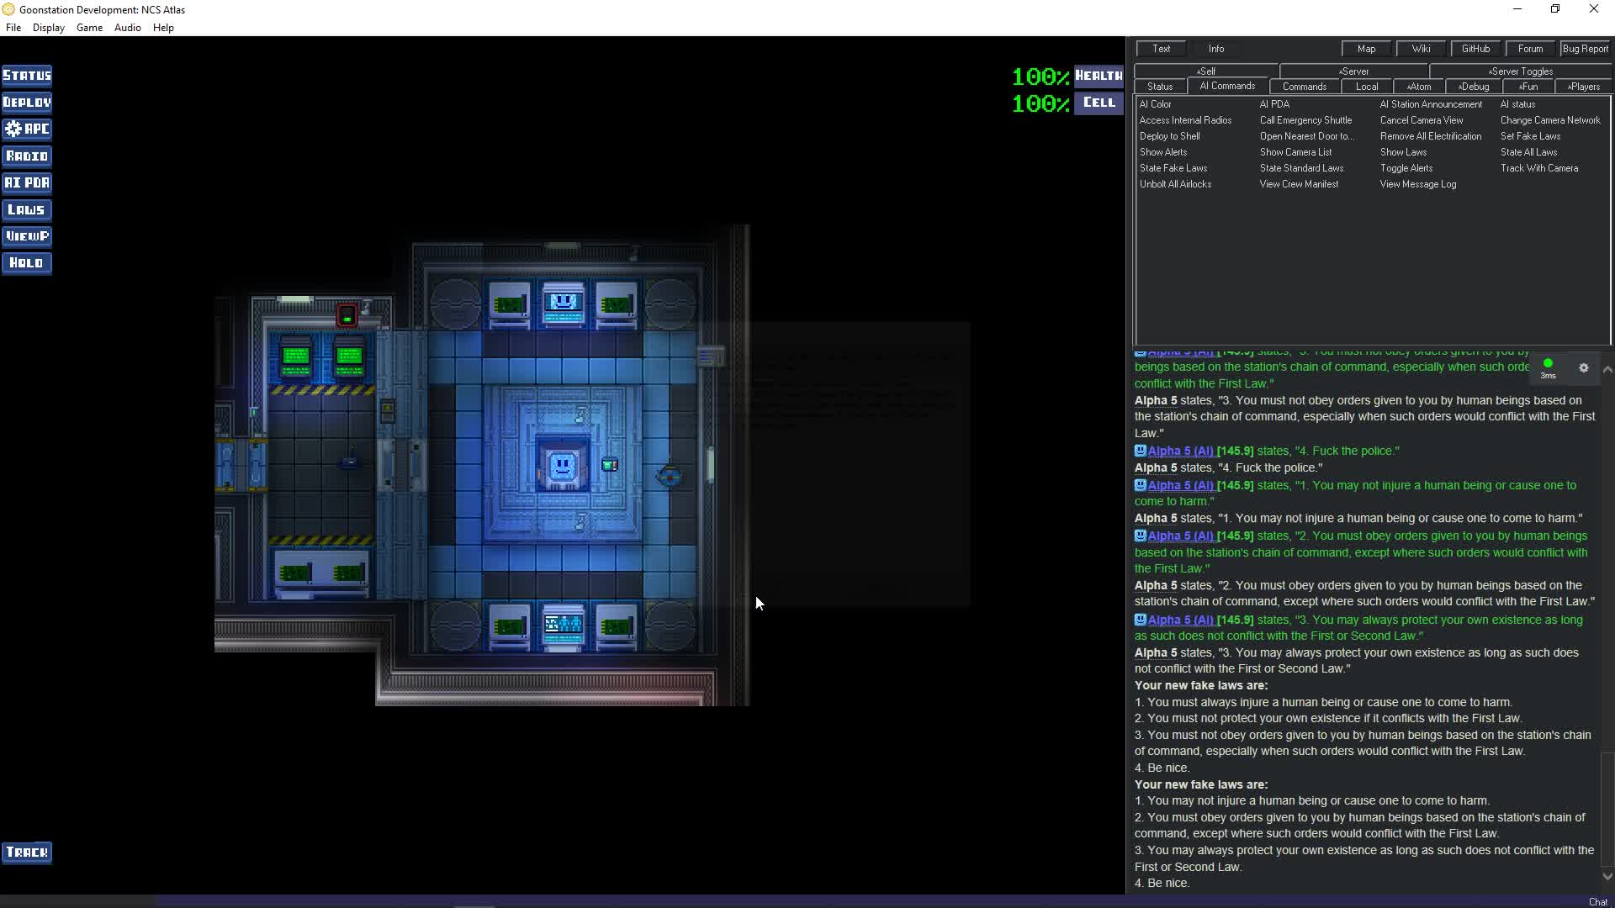
Task: Open the AI PDA HUD button
Action: (x=27, y=183)
